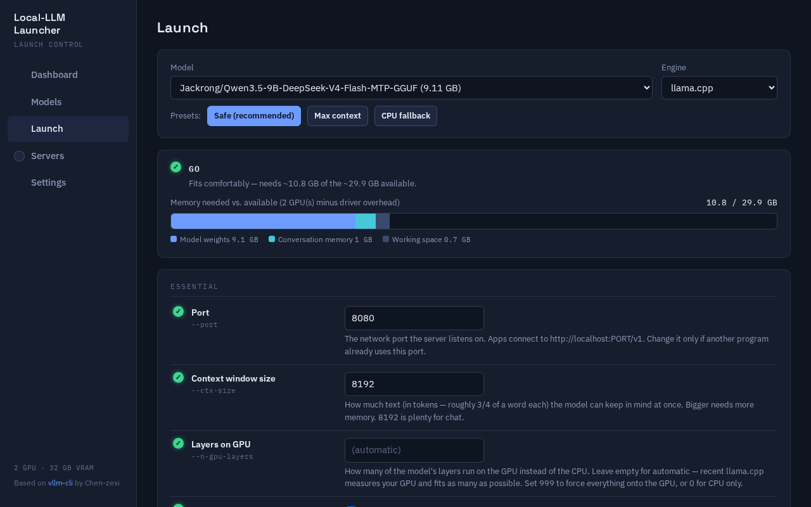Go to Dashboard in the sidebar

[68, 75]
